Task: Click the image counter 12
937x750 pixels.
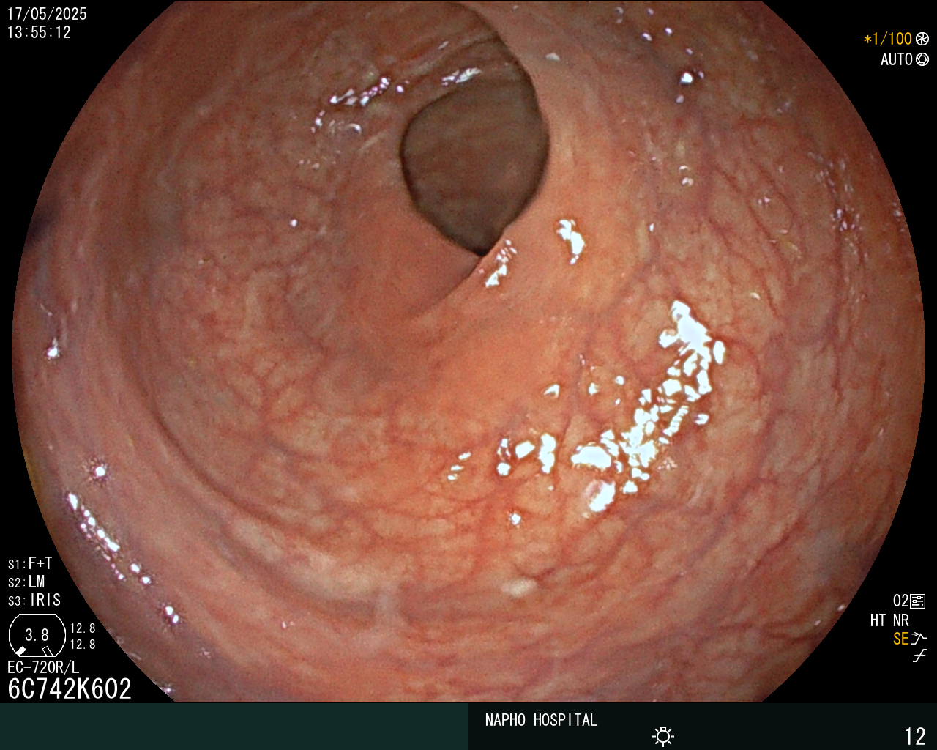Action: pyautogui.click(x=915, y=736)
